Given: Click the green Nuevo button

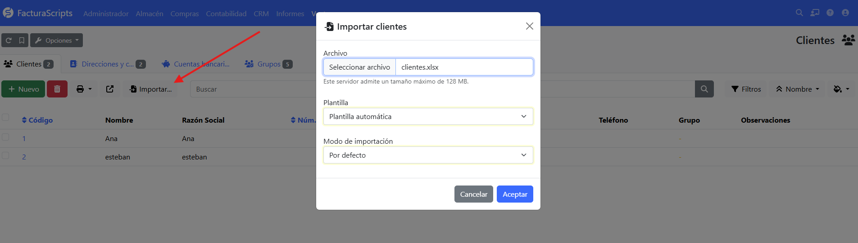Looking at the screenshot, I should (x=23, y=89).
